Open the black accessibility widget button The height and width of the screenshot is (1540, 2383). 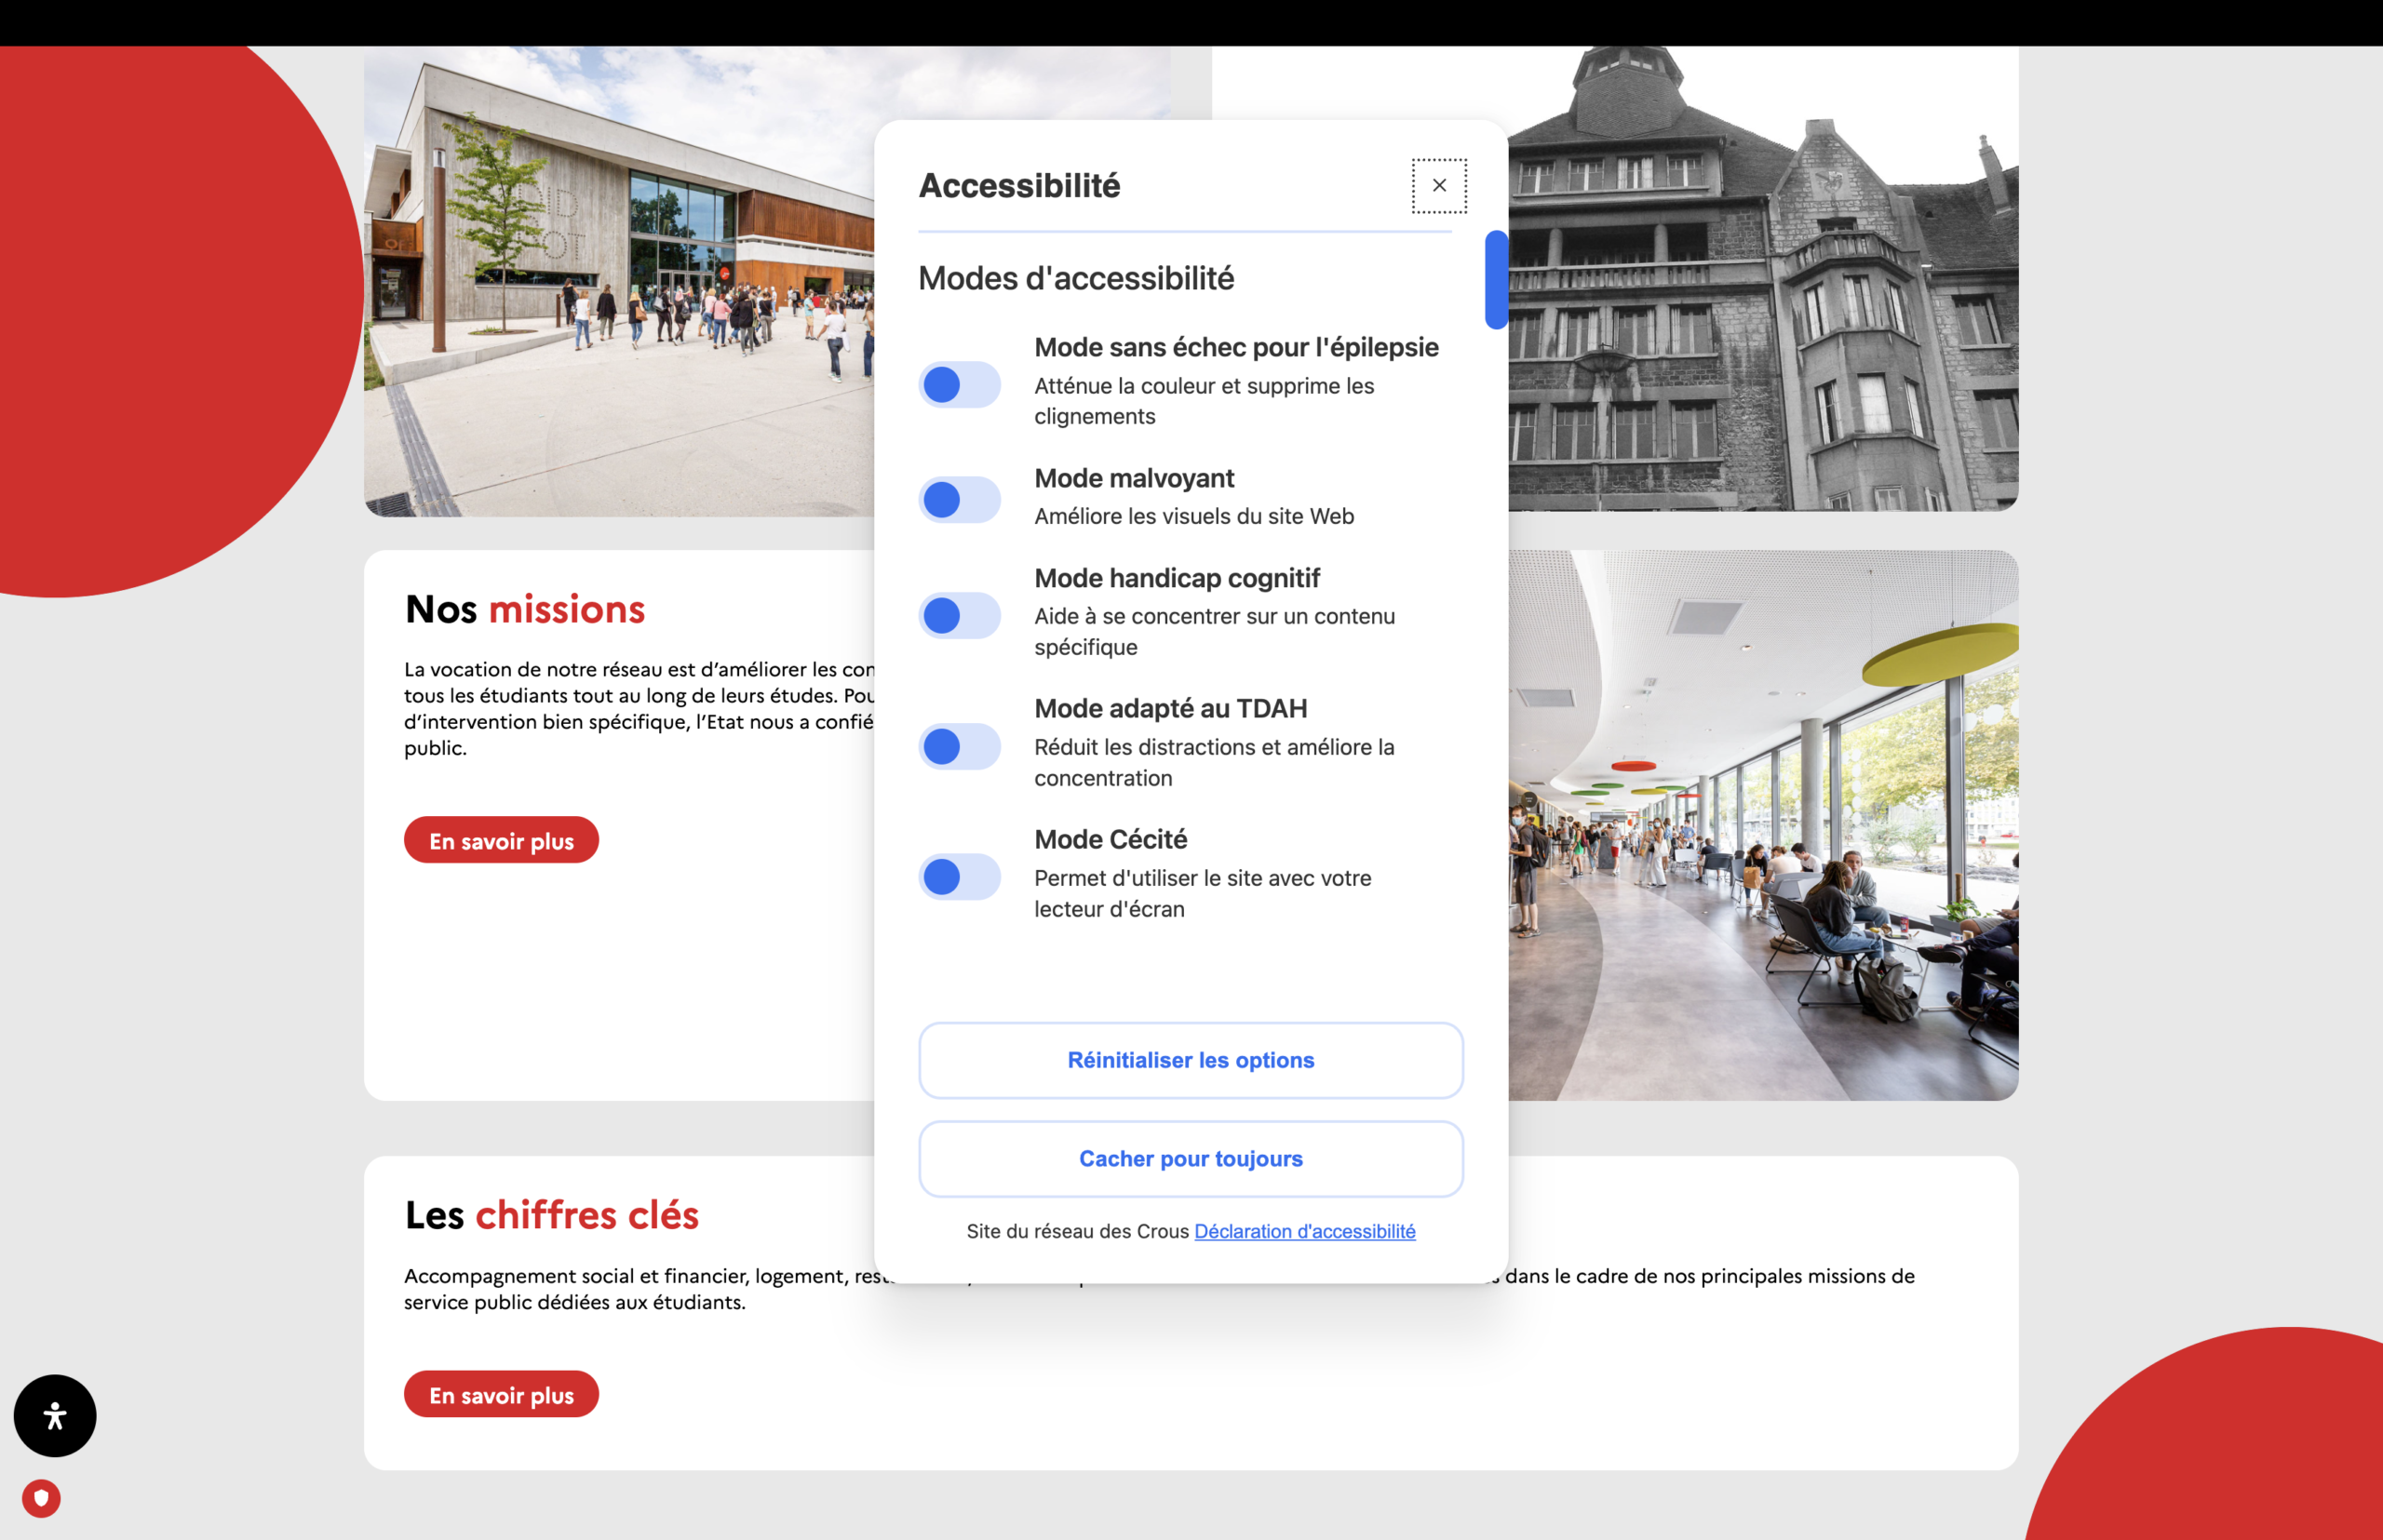[x=55, y=1415]
